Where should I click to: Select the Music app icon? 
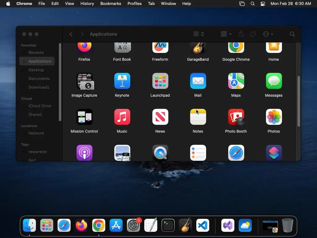coord(122,117)
